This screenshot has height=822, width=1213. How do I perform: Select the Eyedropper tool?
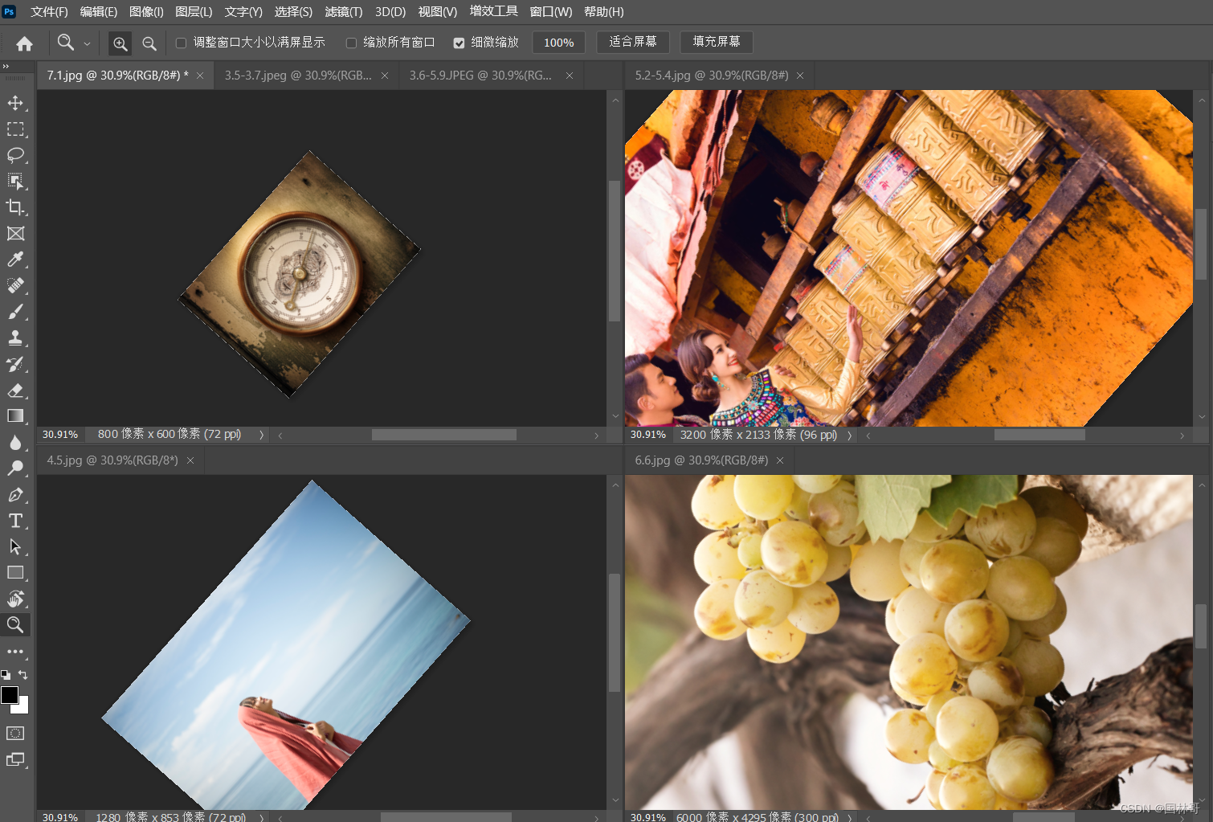click(x=15, y=260)
